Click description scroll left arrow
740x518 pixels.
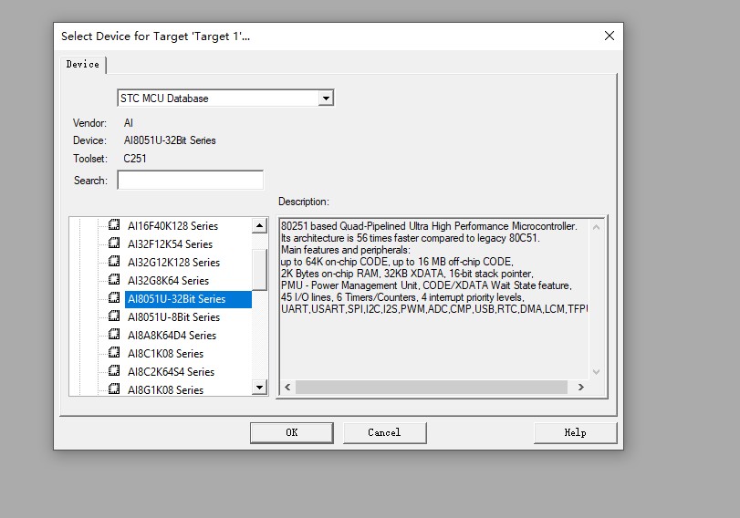[x=287, y=387]
